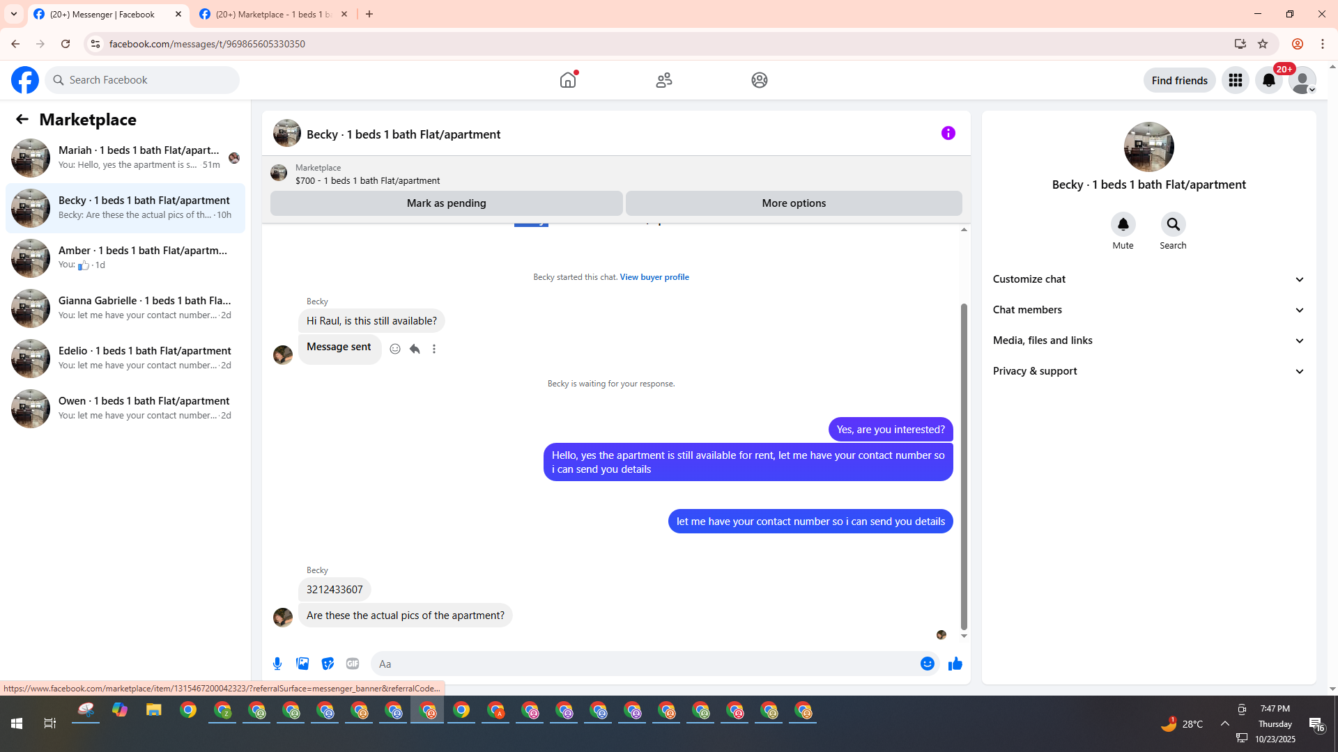Expand Chat members section
1338x752 pixels.
1148,310
